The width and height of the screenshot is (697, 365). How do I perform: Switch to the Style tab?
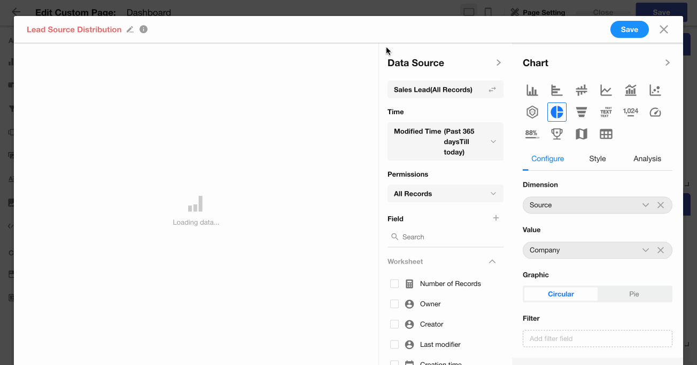tap(597, 158)
